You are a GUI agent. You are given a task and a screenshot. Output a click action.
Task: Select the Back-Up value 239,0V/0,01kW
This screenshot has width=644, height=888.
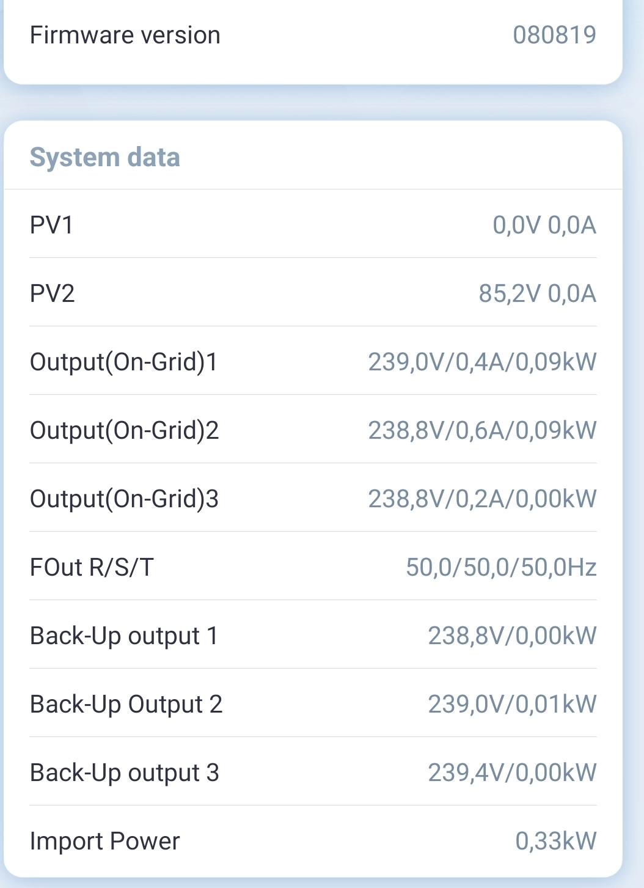click(512, 704)
